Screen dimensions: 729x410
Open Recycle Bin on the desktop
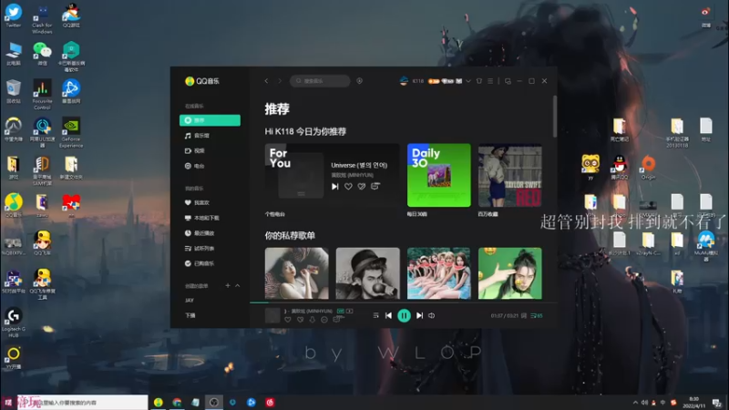pyautogui.click(x=13, y=91)
